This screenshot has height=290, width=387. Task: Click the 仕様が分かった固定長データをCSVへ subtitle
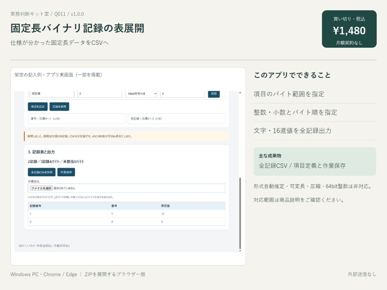pyautogui.click(x=59, y=43)
